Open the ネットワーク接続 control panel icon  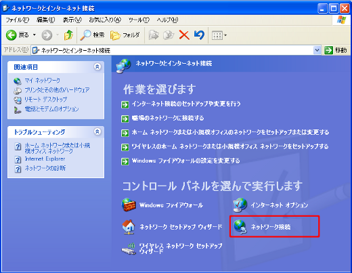pos(262,226)
